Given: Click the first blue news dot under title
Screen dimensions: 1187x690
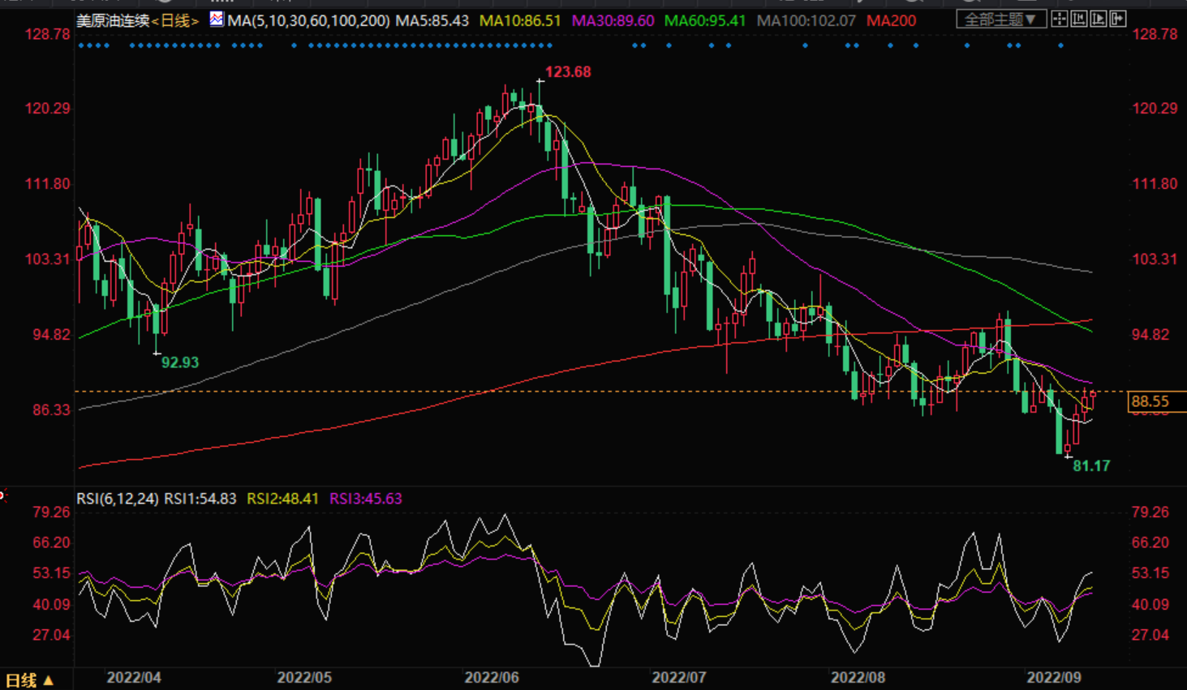Looking at the screenshot, I should (x=80, y=46).
